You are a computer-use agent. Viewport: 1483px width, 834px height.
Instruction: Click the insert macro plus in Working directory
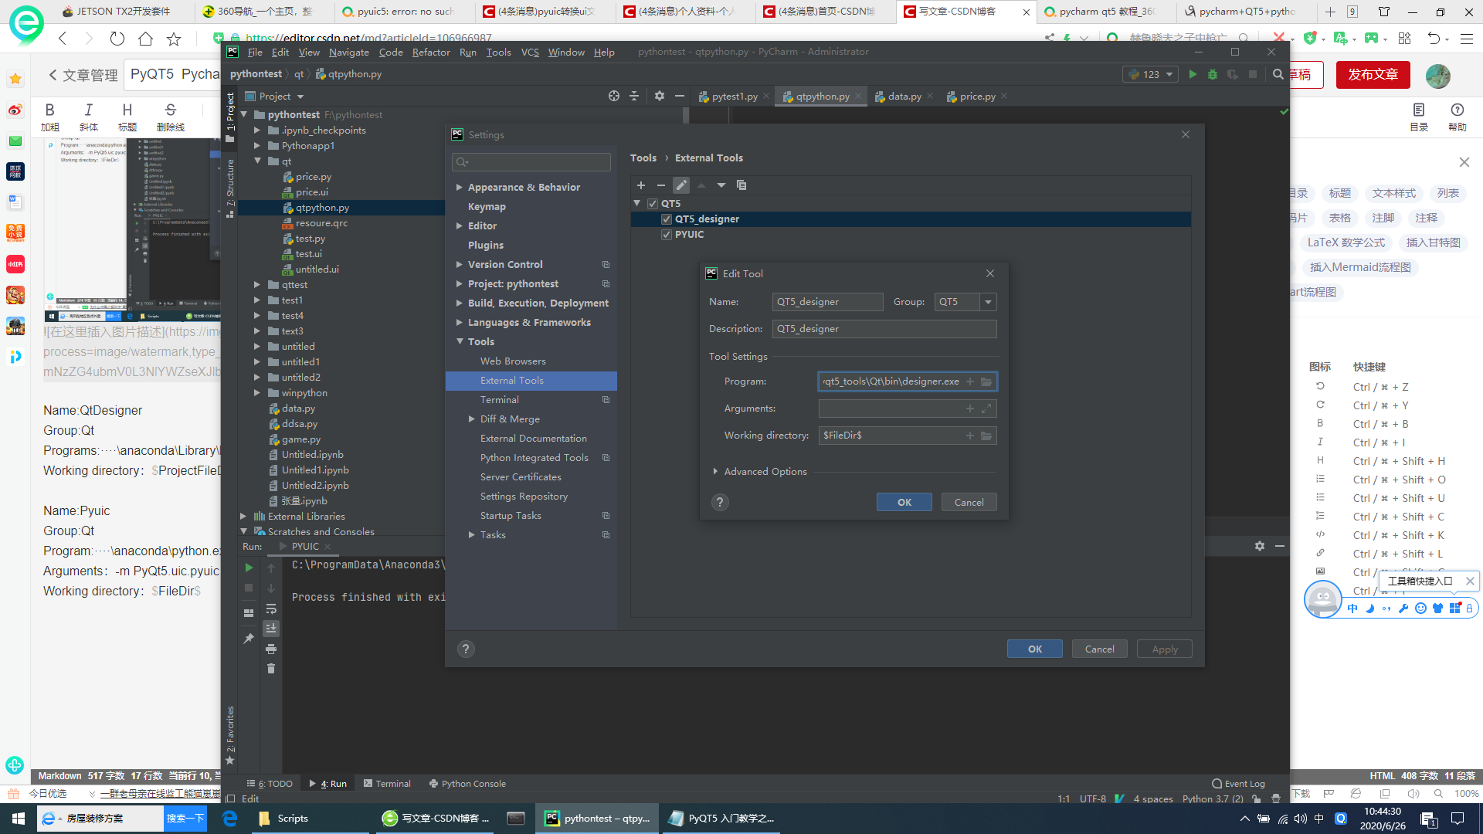click(x=970, y=436)
